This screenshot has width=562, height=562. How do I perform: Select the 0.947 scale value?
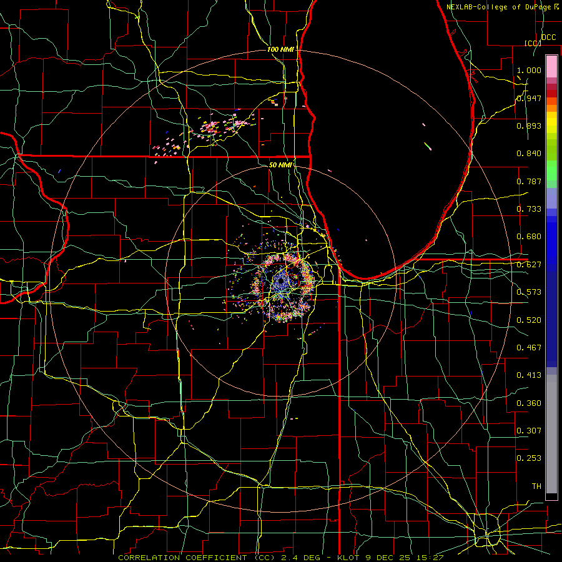tap(529, 98)
